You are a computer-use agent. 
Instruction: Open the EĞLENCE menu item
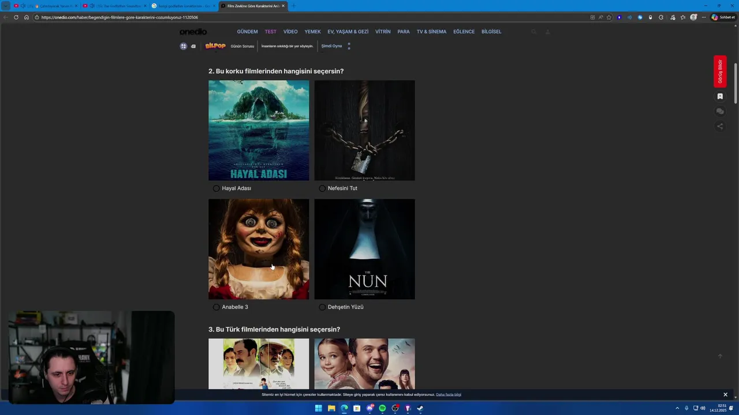[x=464, y=32]
